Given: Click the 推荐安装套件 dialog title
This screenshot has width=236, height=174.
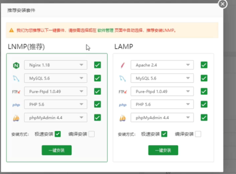Looking at the screenshot, I should [21, 10].
